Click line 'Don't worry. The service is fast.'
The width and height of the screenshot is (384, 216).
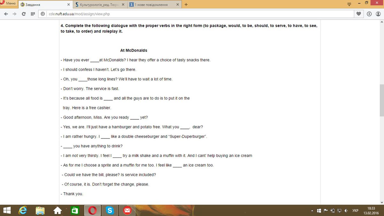pos(90,89)
